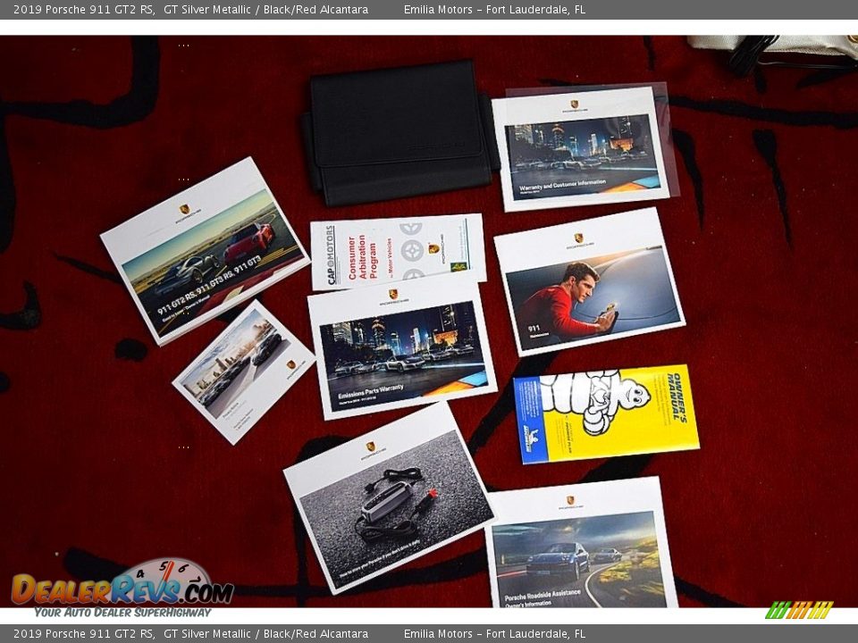
Task: Click Porsche crest on Emissions Parts Warranty booklet
Action: tap(392, 294)
